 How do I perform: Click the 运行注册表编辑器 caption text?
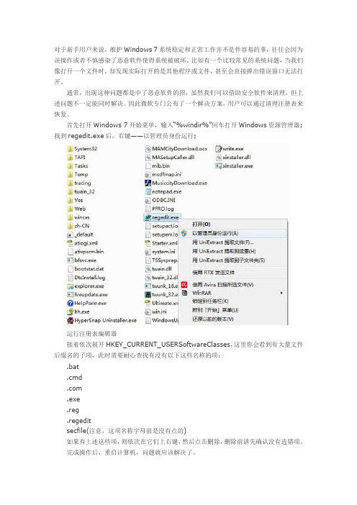pyautogui.click(x=91, y=334)
